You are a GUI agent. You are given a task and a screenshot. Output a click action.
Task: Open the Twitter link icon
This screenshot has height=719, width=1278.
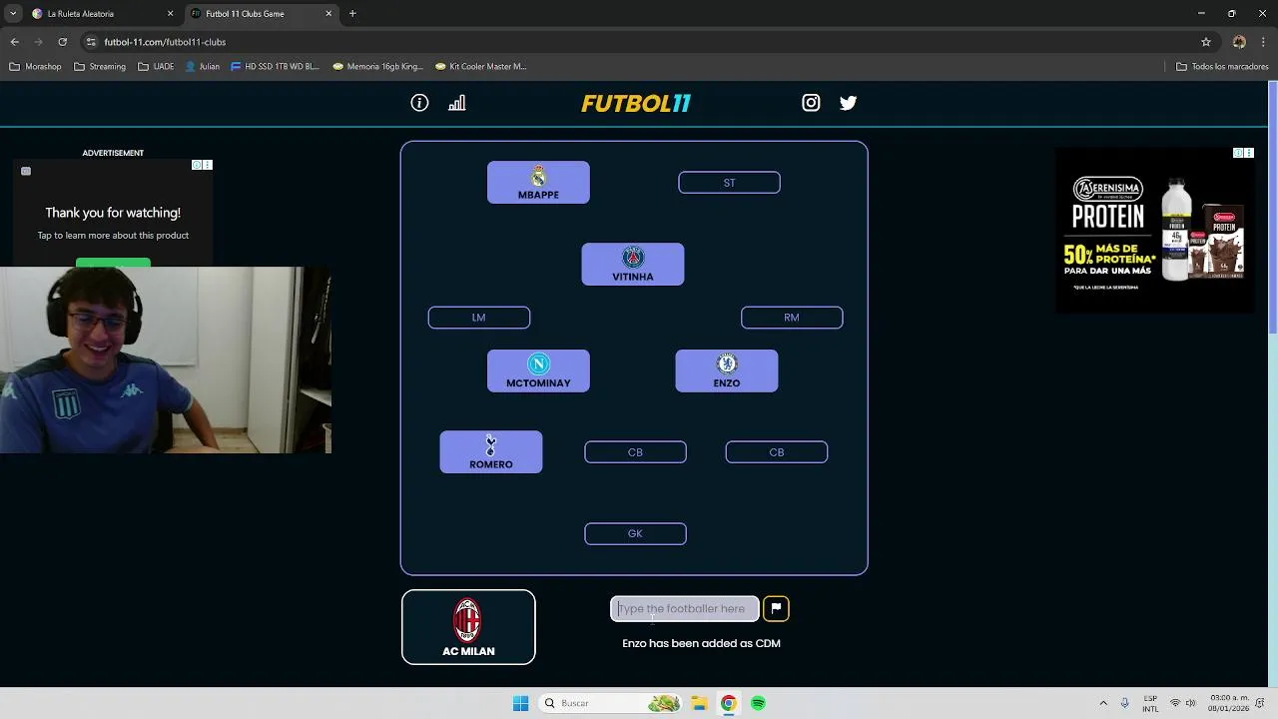(848, 103)
